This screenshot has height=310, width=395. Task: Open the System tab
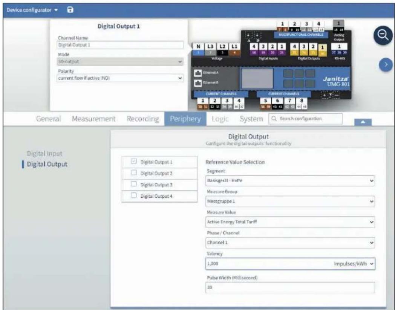(251, 119)
